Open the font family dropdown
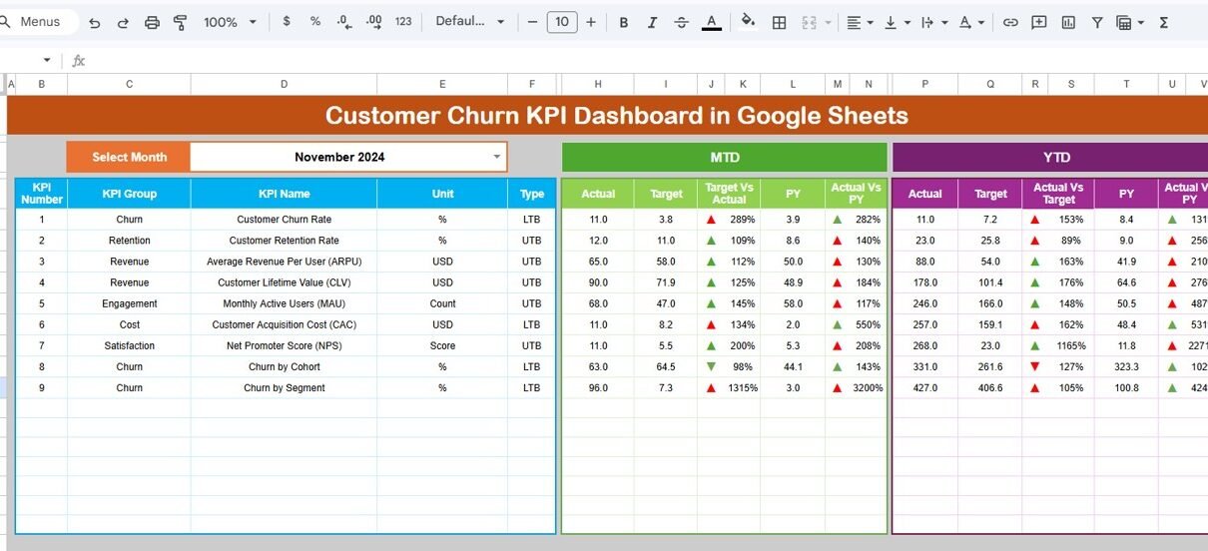1208x551 pixels. (x=470, y=22)
